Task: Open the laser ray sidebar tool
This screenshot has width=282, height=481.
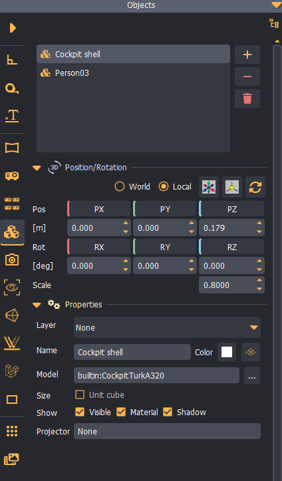Action: pos(12,343)
